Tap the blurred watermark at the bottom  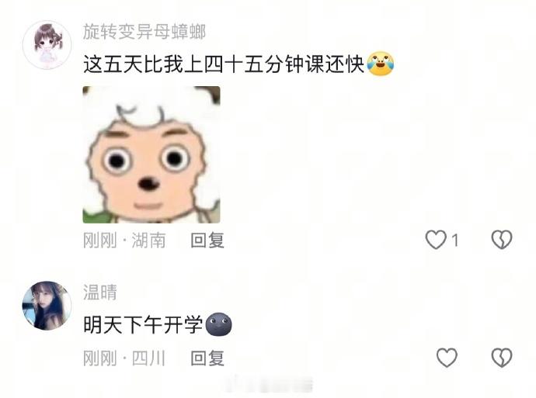(268, 384)
